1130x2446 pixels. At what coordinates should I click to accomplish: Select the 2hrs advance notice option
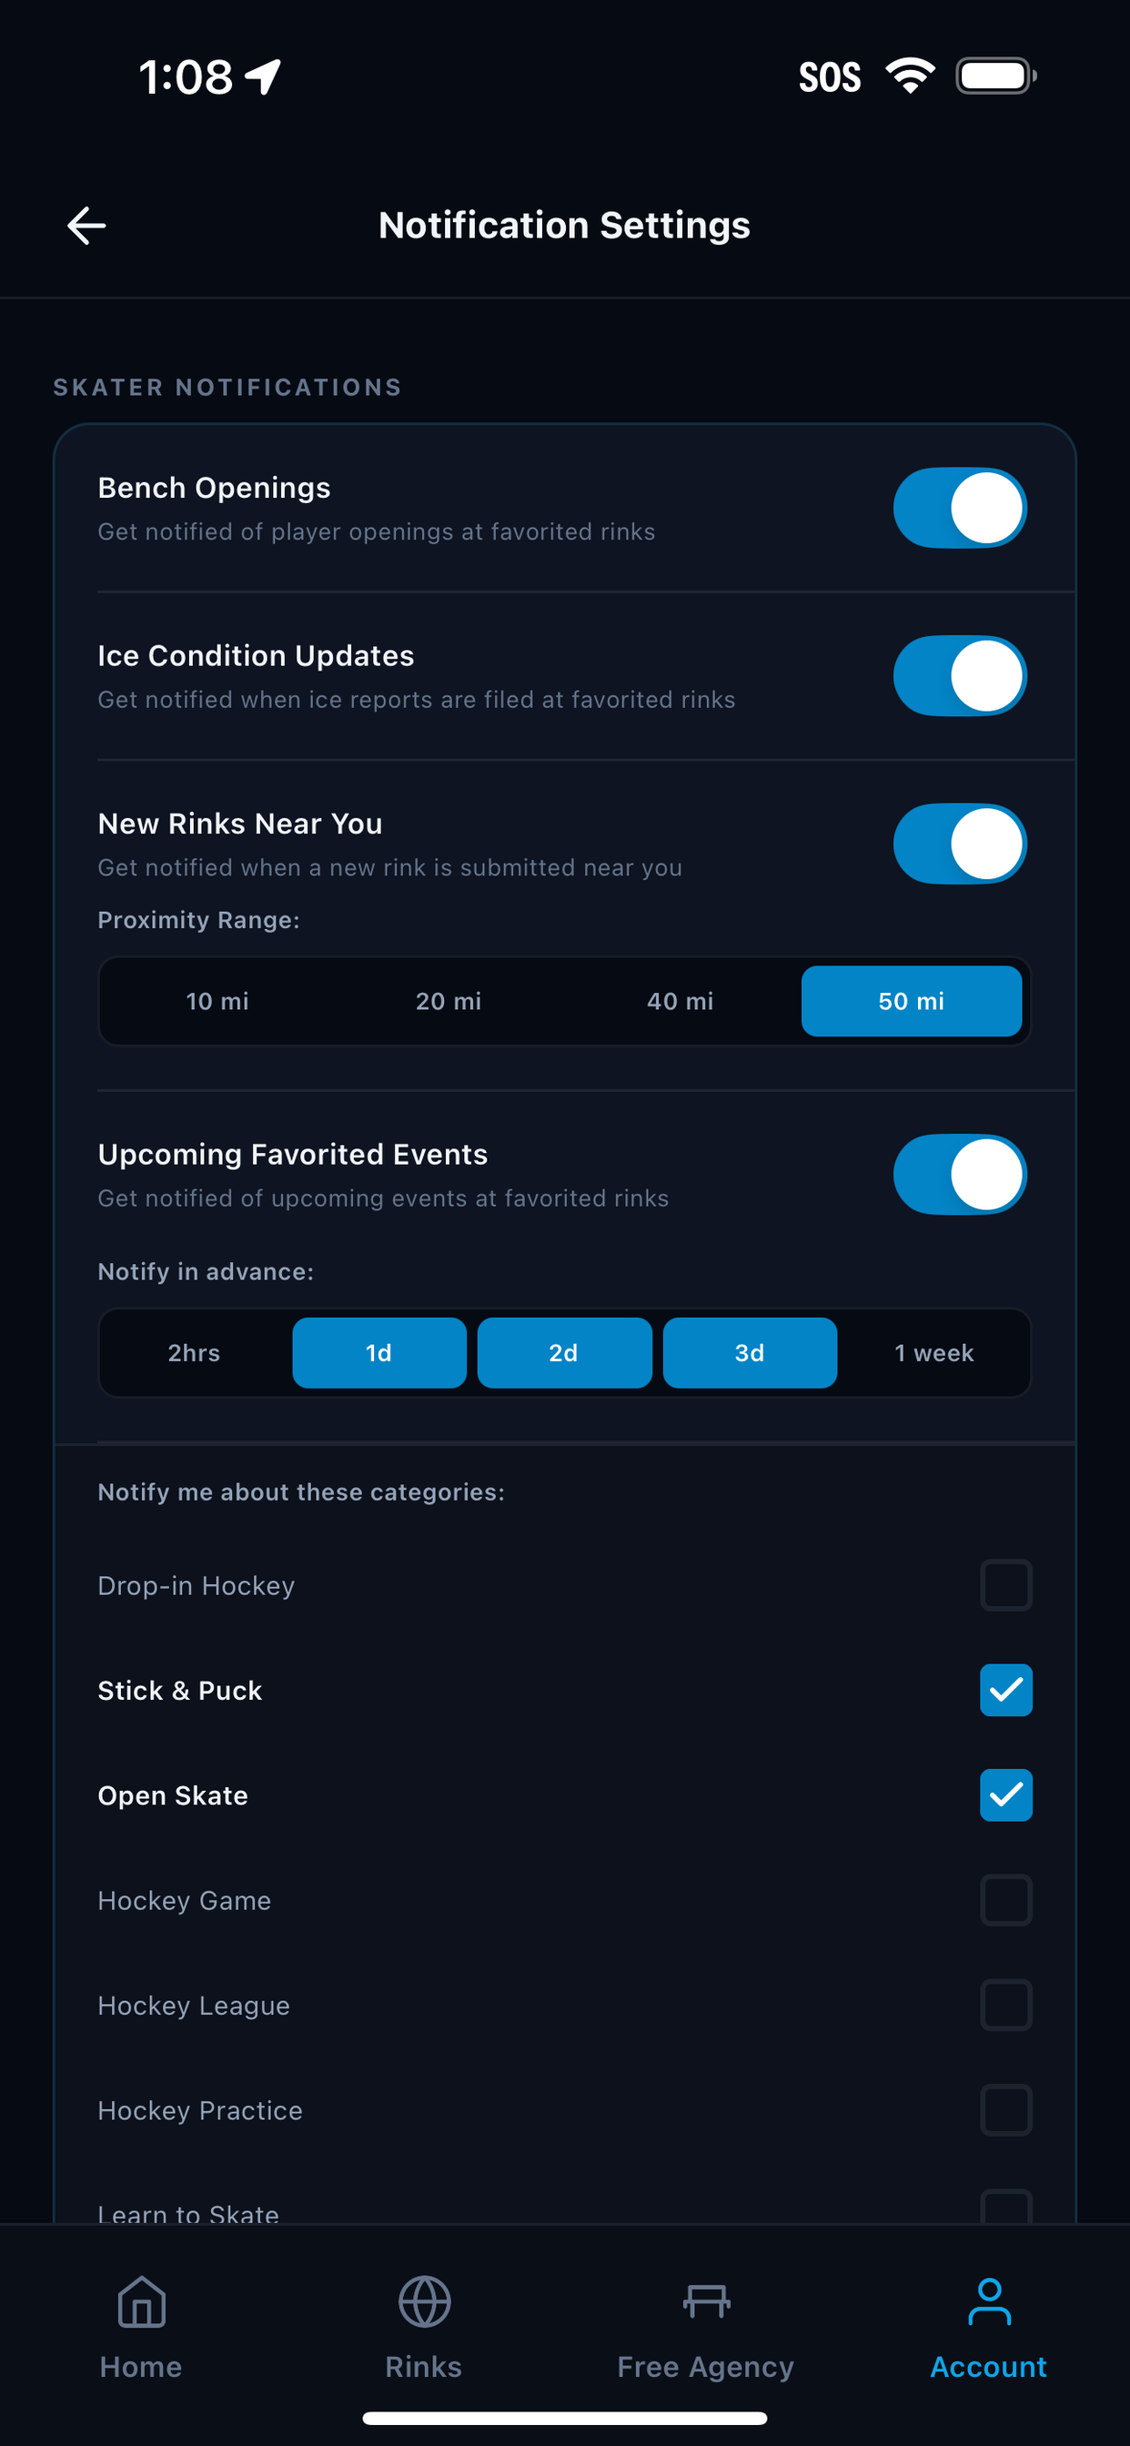[194, 1352]
